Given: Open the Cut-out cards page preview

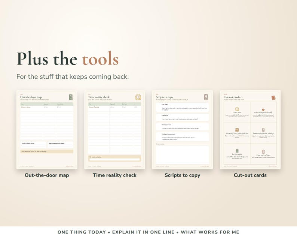Looking at the screenshot, I should coord(250,130).
